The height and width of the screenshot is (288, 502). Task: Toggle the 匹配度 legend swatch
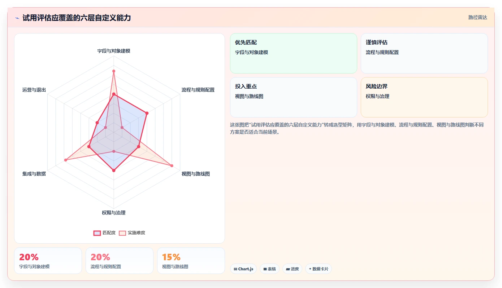[x=97, y=233]
